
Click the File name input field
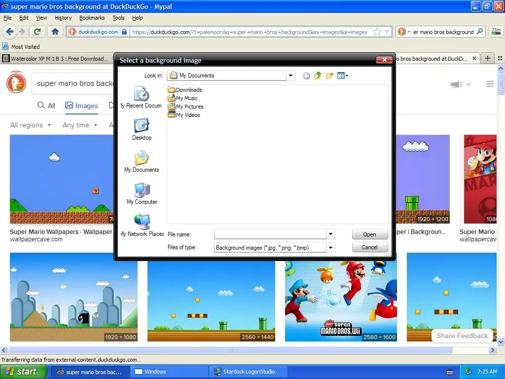pos(270,234)
